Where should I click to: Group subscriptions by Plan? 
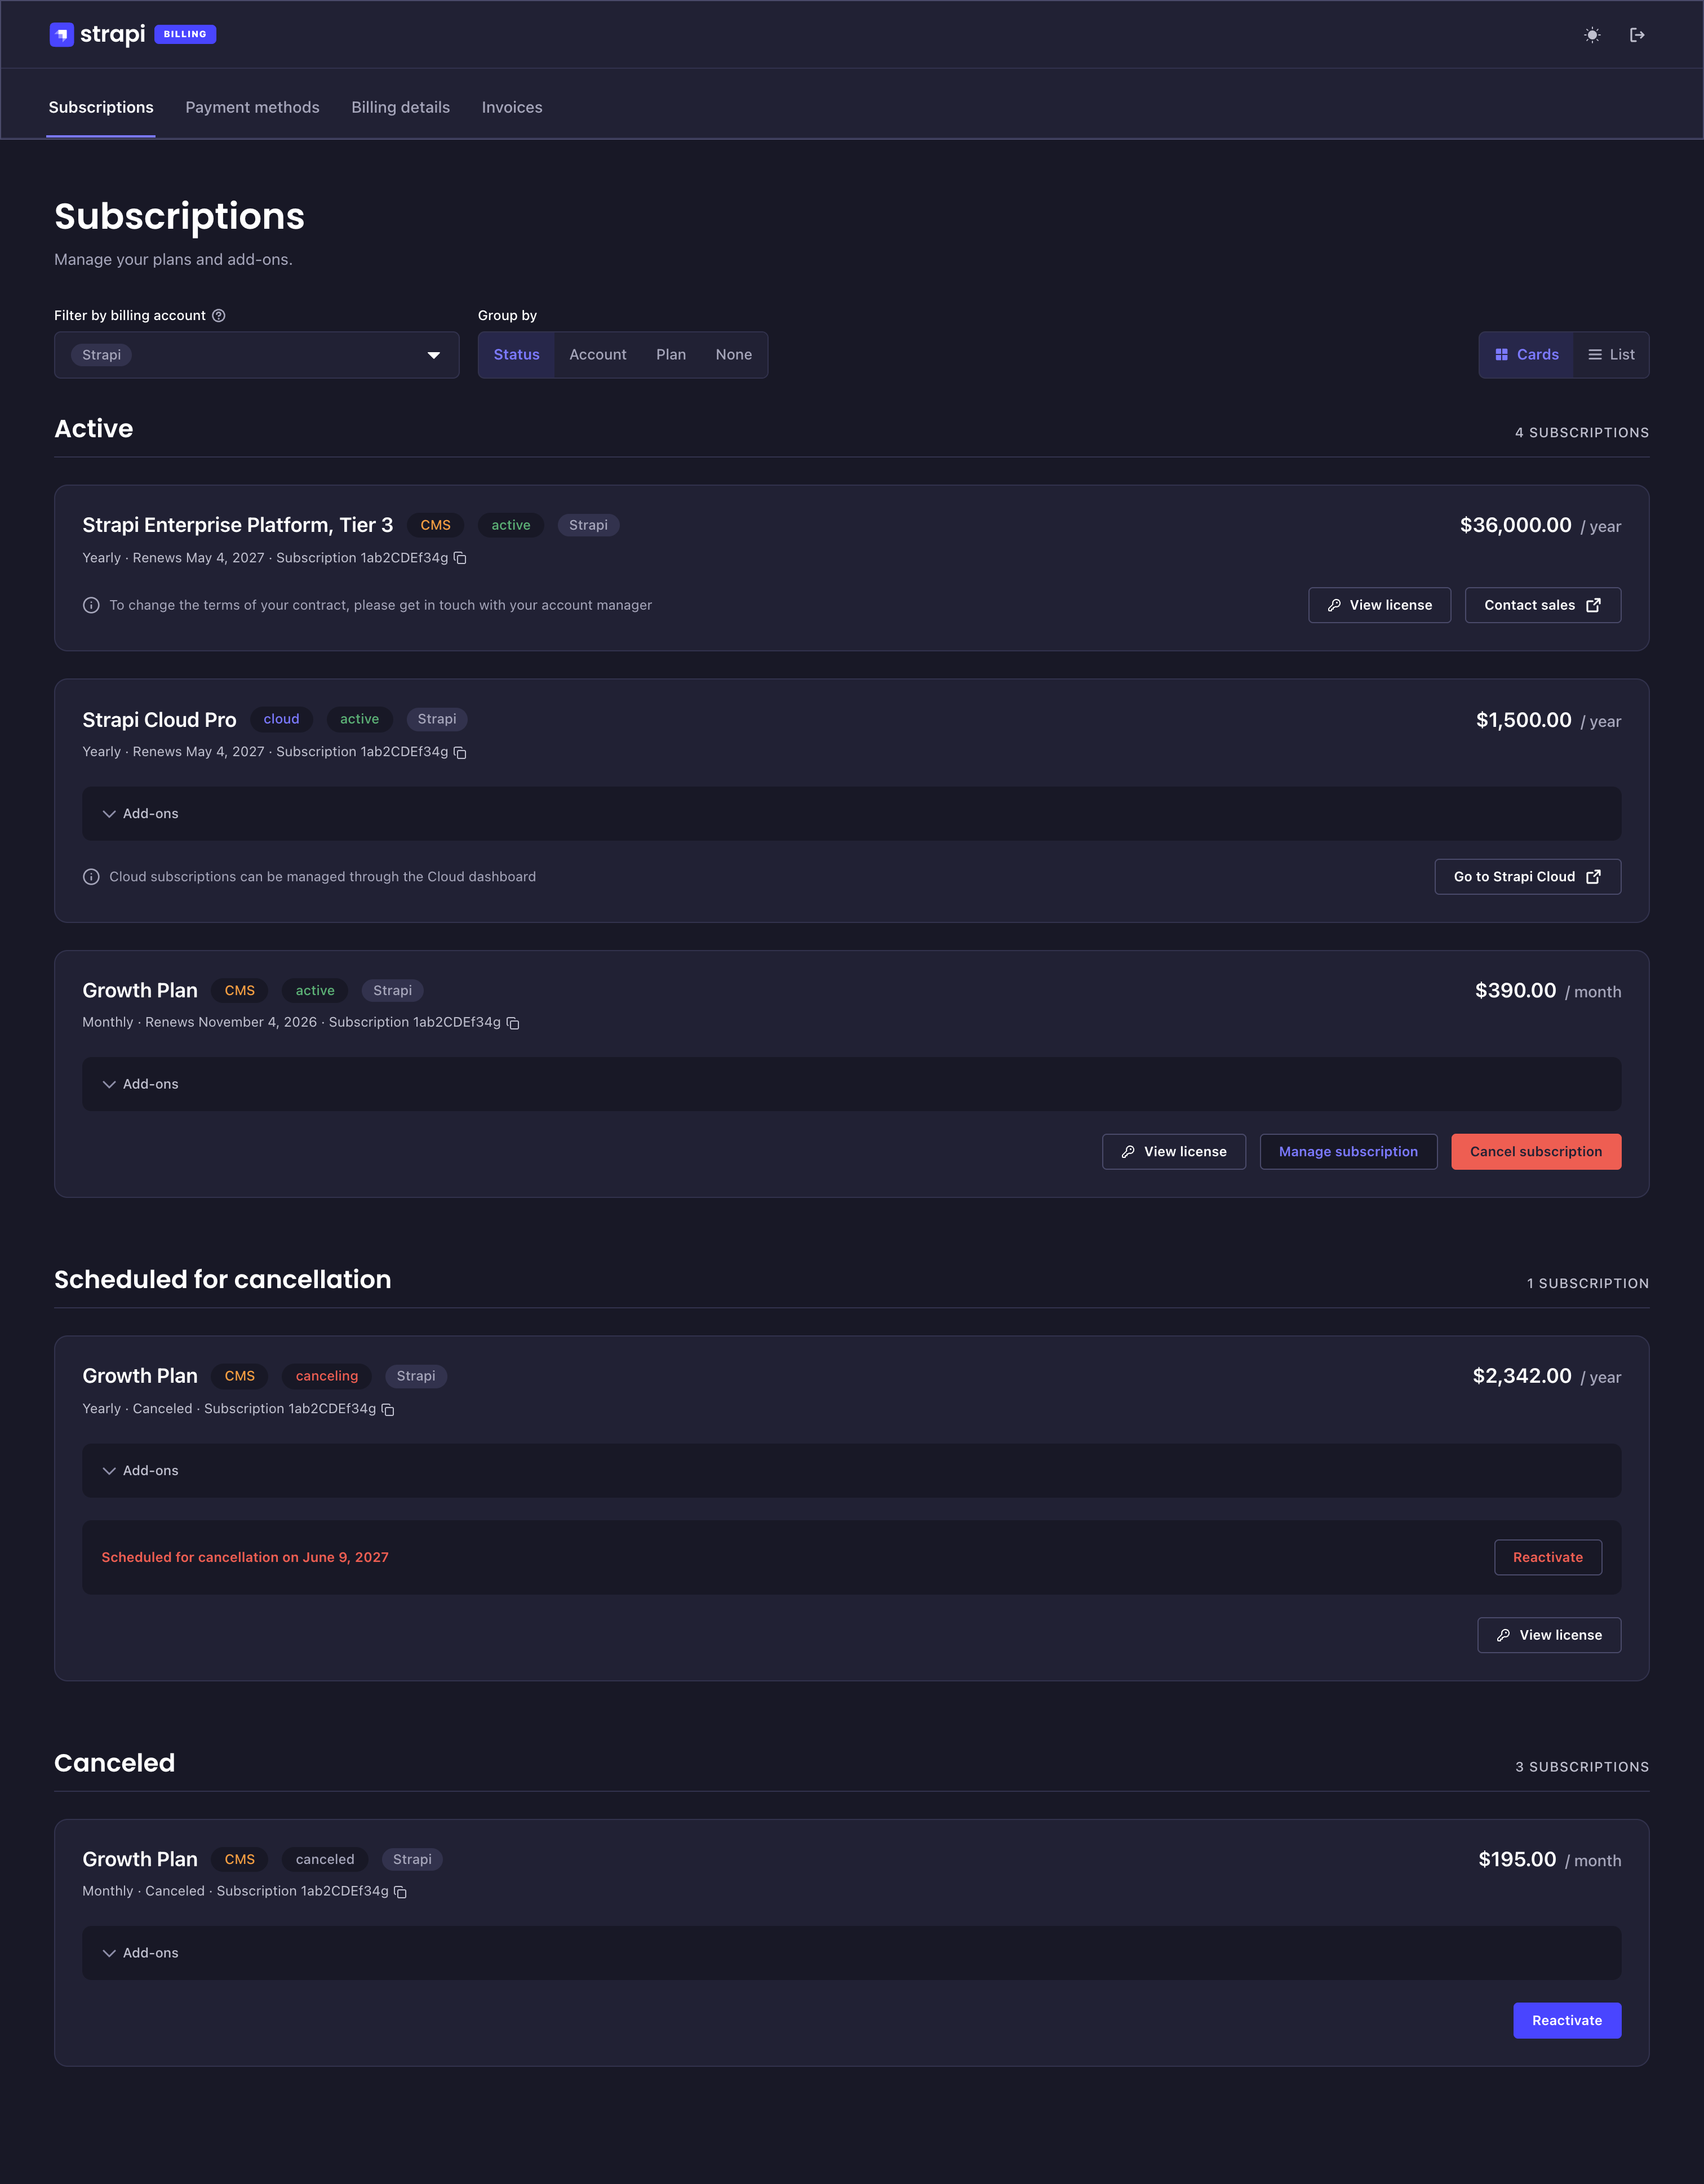tap(671, 355)
